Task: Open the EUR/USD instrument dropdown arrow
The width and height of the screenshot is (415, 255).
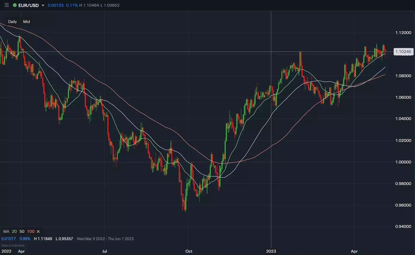Action: (x=43, y=6)
